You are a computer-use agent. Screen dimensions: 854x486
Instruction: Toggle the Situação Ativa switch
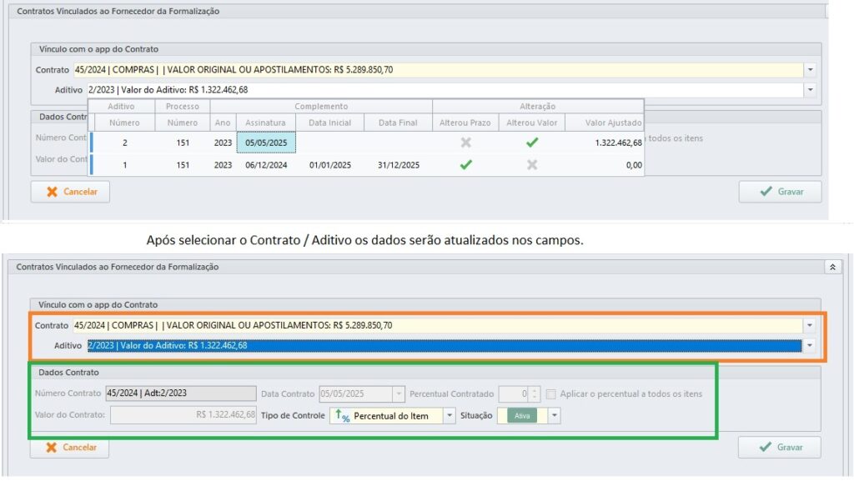pyautogui.click(x=522, y=415)
